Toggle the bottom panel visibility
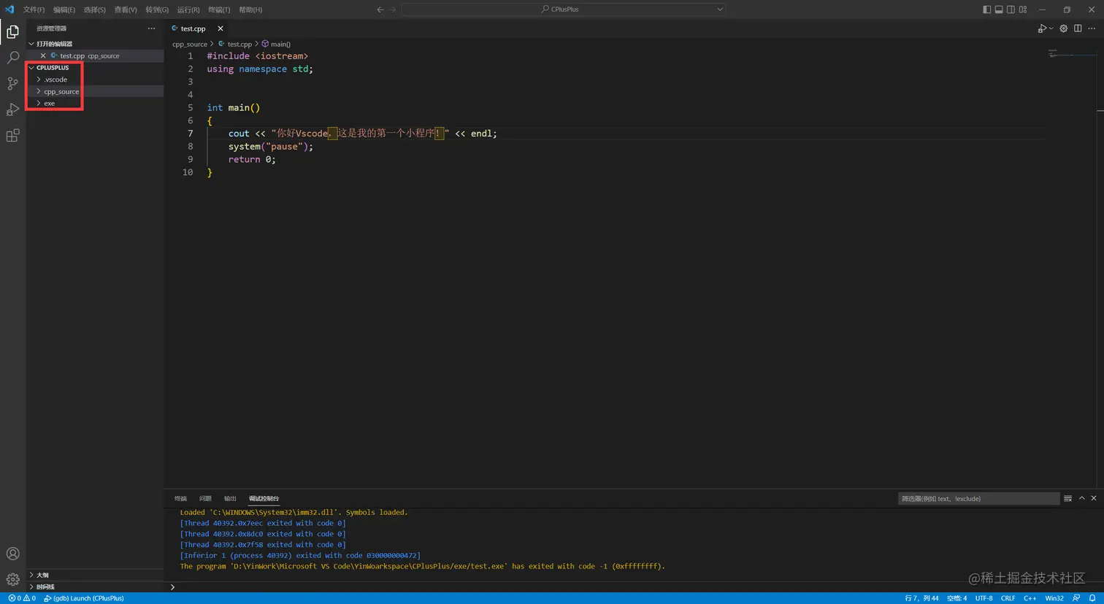This screenshot has width=1104, height=604. [999, 9]
